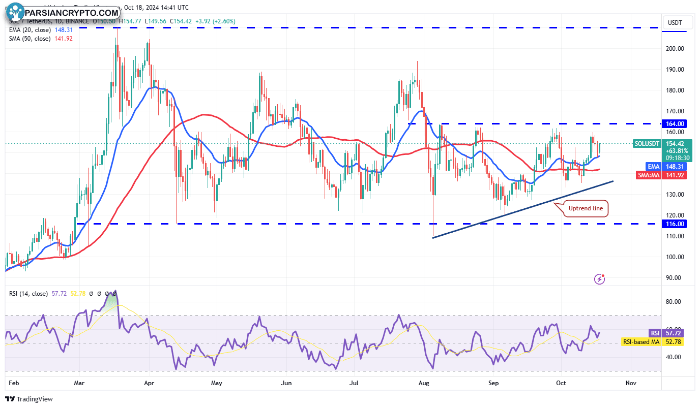Click the 180.00 price axis label
The height and width of the screenshot is (408, 700).
(x=674, y=90)
